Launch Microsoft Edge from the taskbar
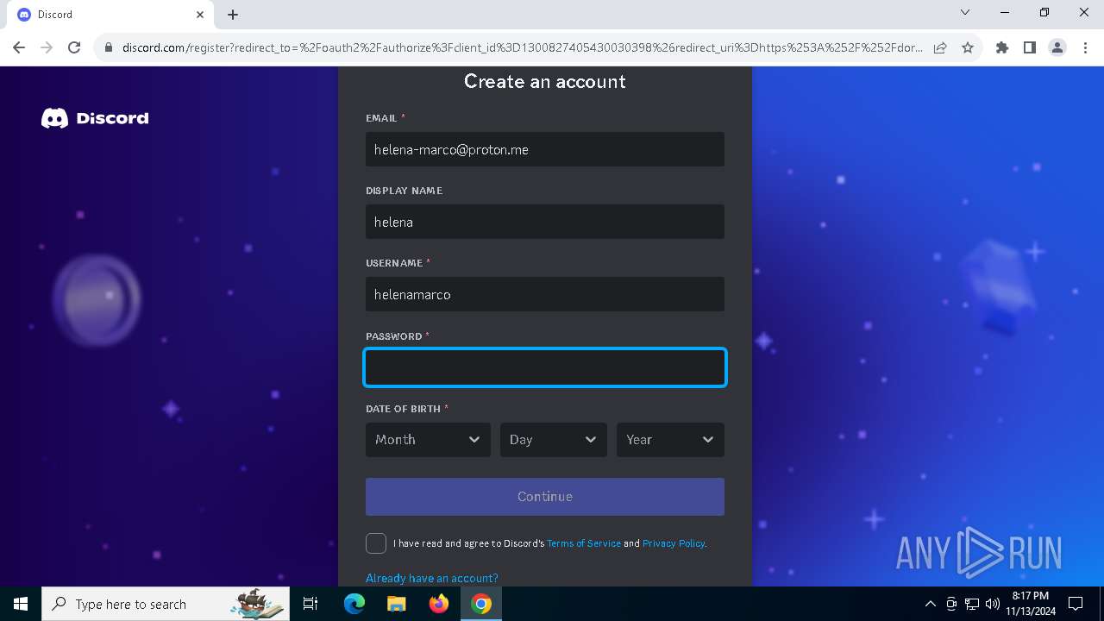This screenshot has height=621, width=1104. (x=354, y=604)
